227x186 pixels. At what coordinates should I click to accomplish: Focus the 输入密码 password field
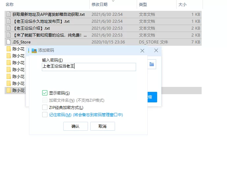[89, 67]
